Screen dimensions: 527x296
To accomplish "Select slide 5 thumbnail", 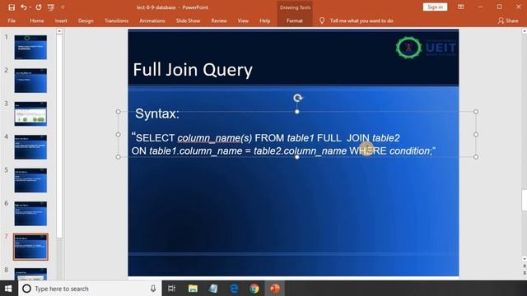I will 30,180.
